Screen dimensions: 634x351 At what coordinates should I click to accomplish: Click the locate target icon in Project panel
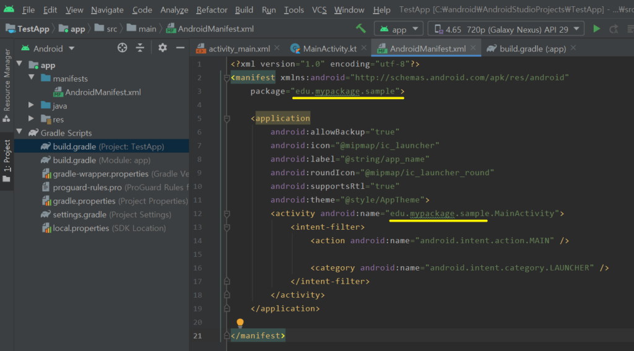tap(123, 48)
